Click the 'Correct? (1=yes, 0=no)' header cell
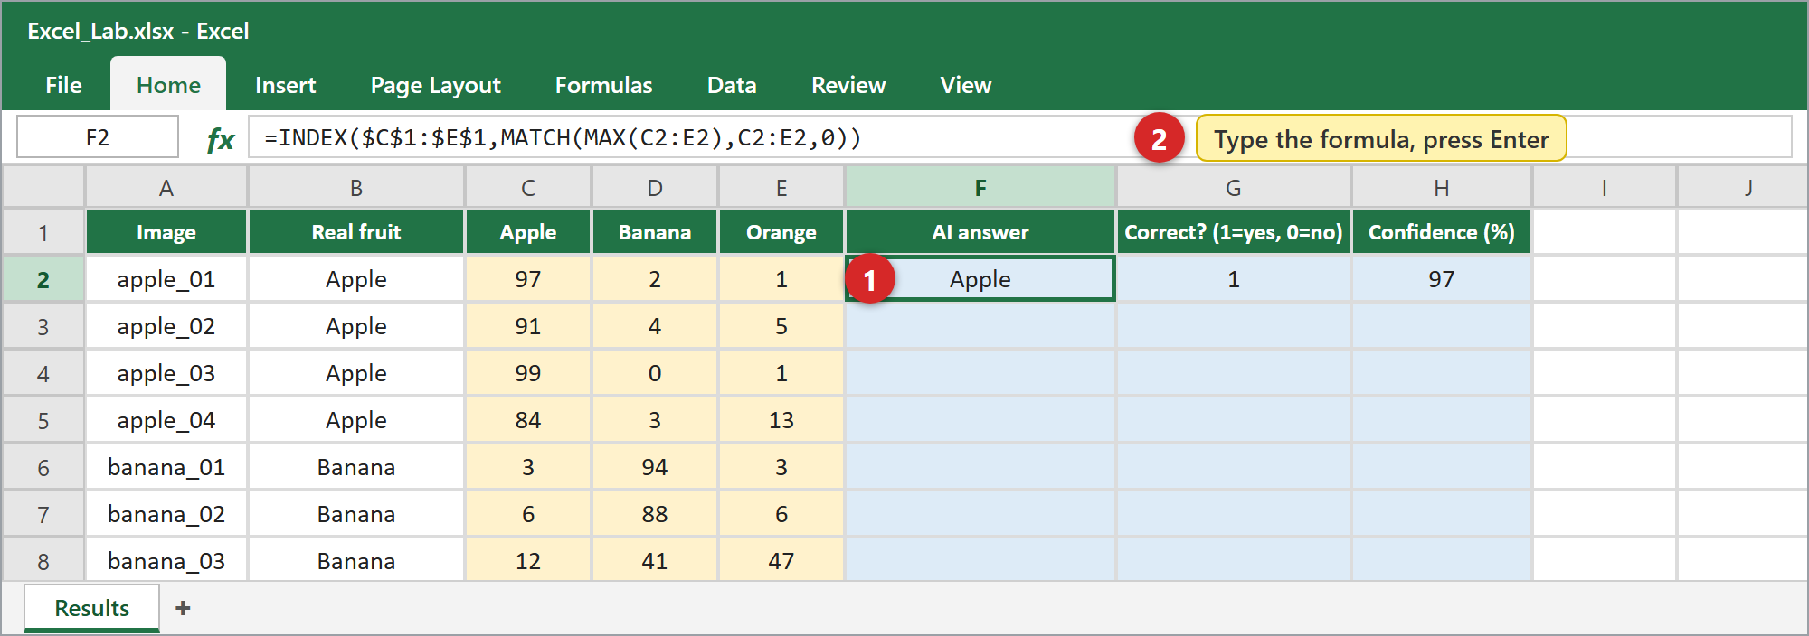This screenshot has width=1809, height=636. coord(1234,232)
